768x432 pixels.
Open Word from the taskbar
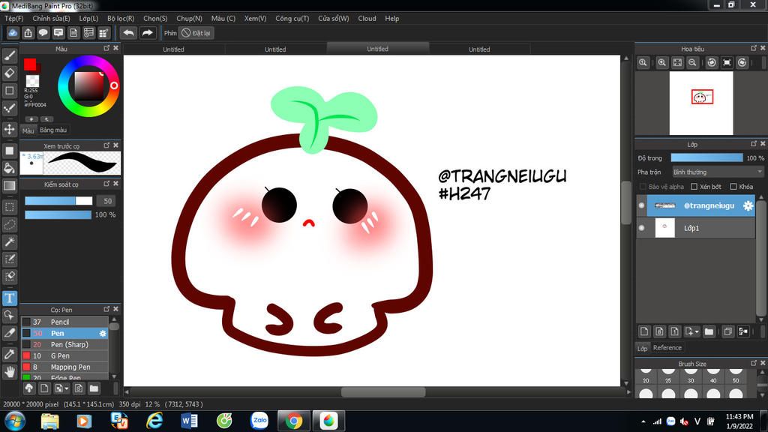coord(189,421)
